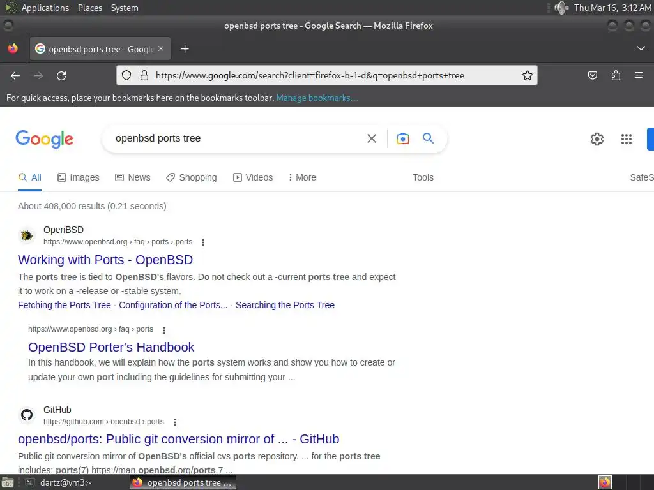Image resolution: width=654 pixels, height=490 pixels.
Task: Bookmark this page with the star icon
Action: click(527, 75)
